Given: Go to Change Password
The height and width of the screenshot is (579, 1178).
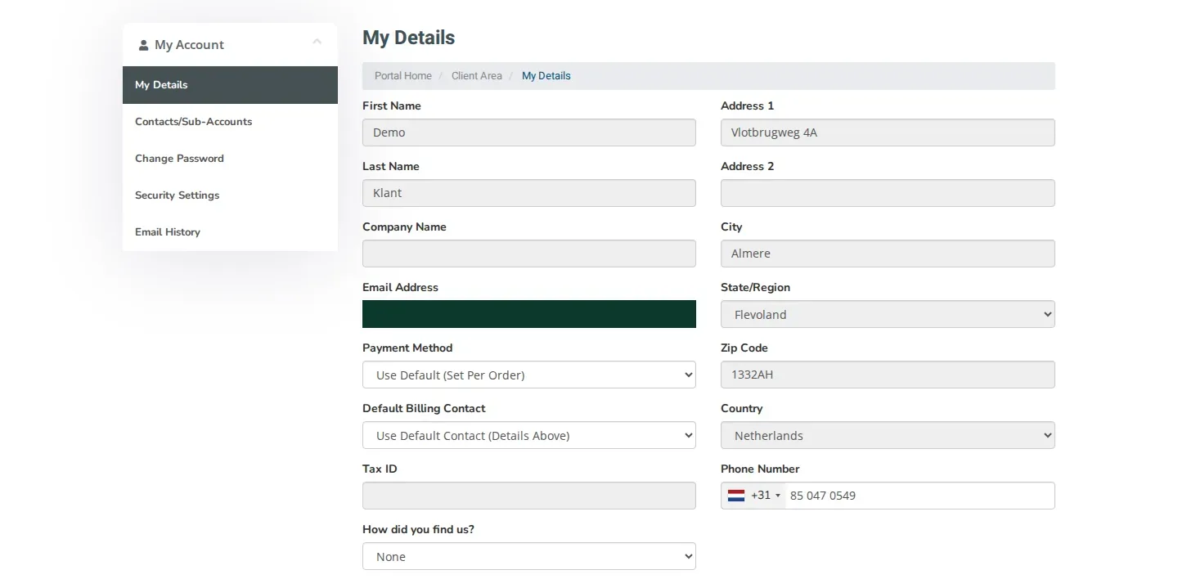Looking at the screenshot, I should tap(230, 159).
